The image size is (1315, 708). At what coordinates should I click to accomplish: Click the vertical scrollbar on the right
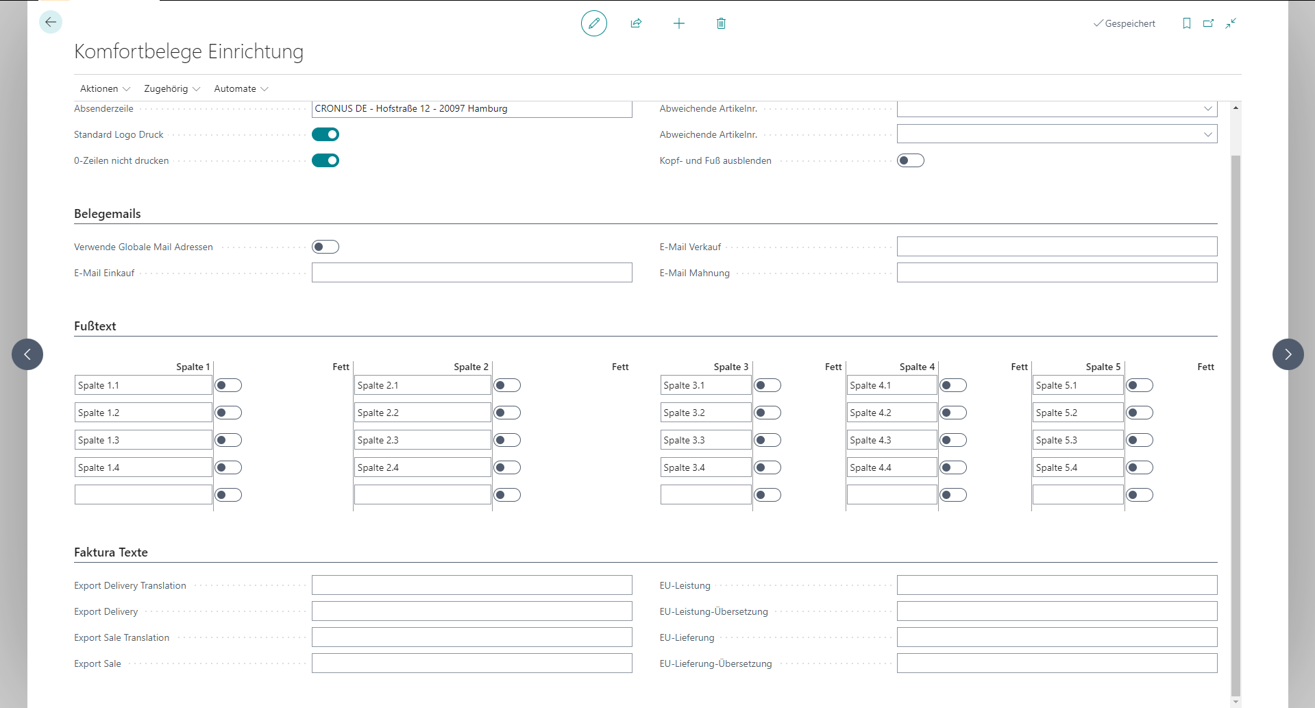click(x=1236, y=411)
